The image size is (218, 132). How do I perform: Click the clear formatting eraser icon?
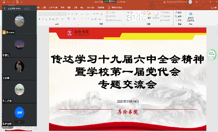76,14
